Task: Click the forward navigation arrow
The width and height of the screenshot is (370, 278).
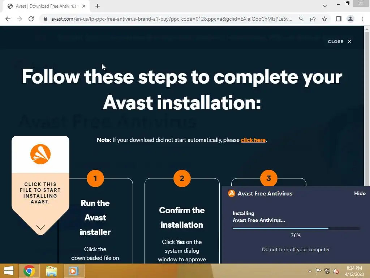Action: [x=20, y=19]
